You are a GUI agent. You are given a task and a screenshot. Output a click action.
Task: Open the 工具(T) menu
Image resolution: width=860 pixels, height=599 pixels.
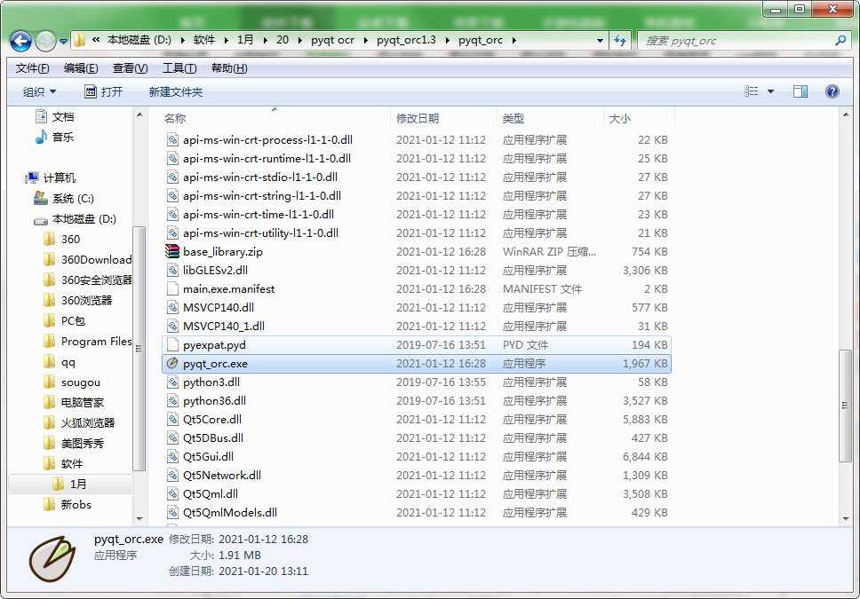(x=179, y=68)
